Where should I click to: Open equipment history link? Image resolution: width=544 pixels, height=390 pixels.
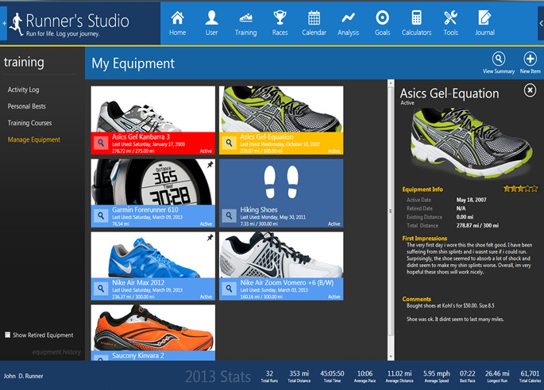(x=56, y=352)
